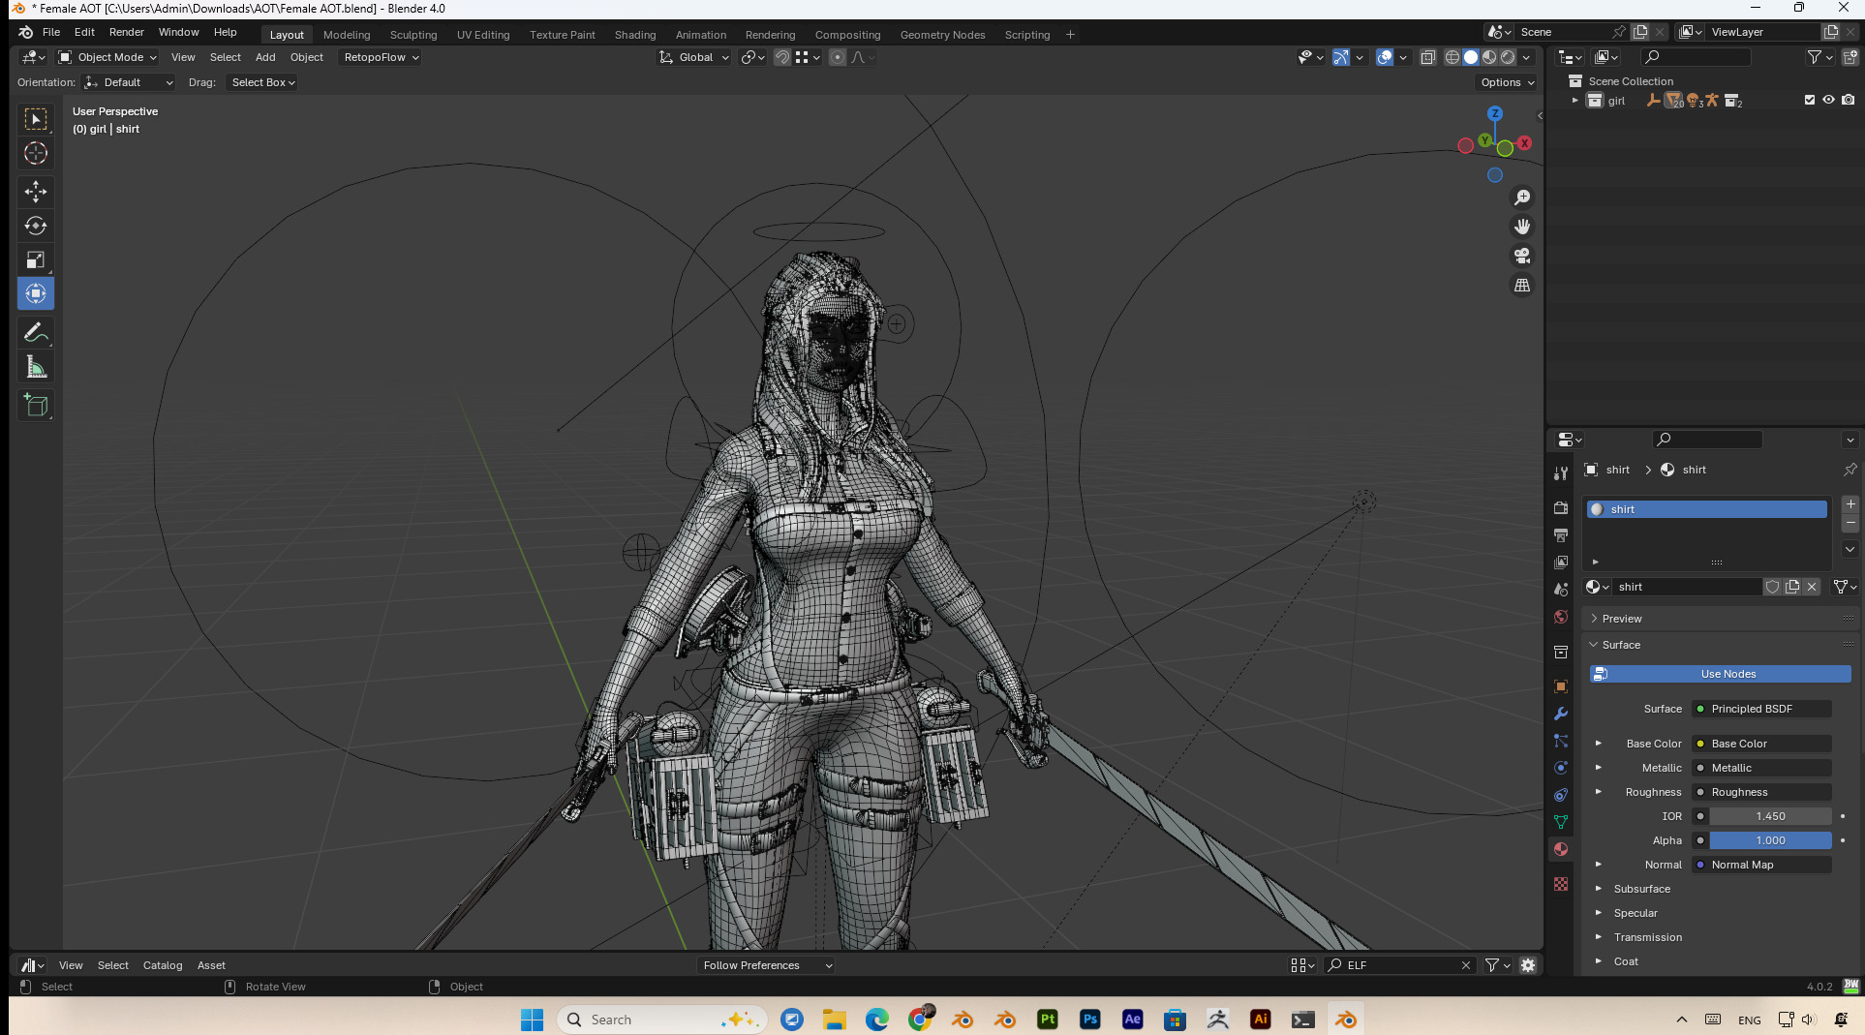This screenshot has height=1035, width=1865.
Task: Switch to Rendered viewport shading
Action: [1508, 57]
